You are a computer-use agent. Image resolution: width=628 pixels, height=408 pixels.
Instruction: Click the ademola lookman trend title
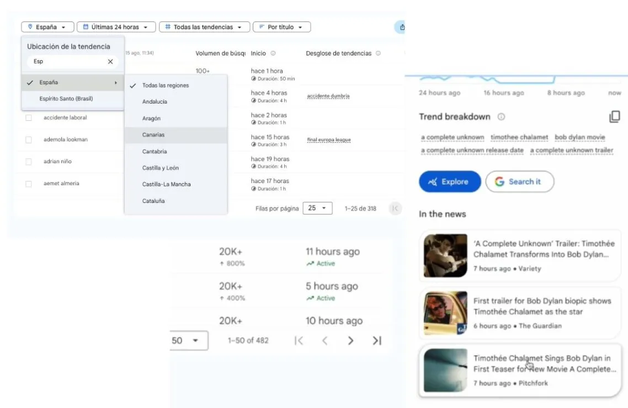(65, 139)
